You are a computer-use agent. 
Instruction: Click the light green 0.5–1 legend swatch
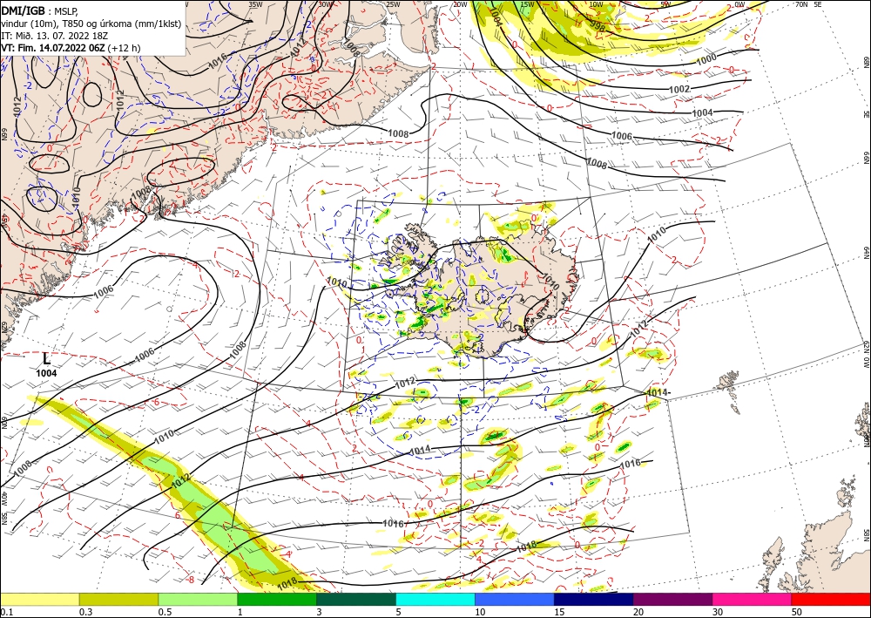point(198,599)
